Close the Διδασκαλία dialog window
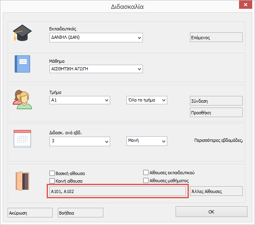 tap(244, 6)
